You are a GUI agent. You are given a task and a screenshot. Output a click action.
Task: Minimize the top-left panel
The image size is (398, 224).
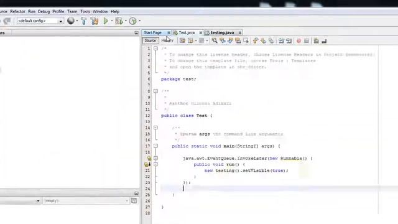pos(136,33)
